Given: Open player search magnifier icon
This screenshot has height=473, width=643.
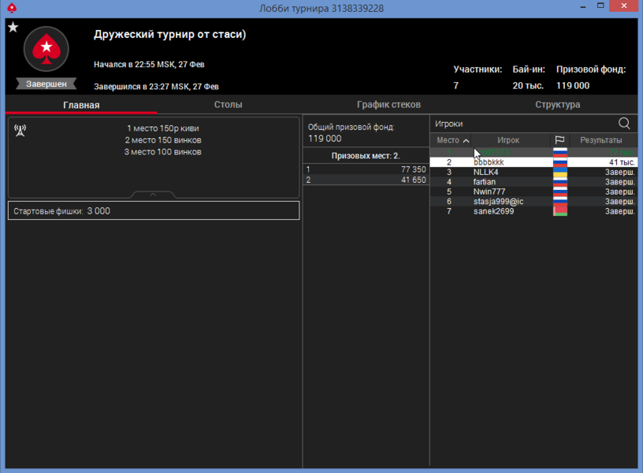Looking at the screenshot, I should pyautogui.click(x=624, y=124).
